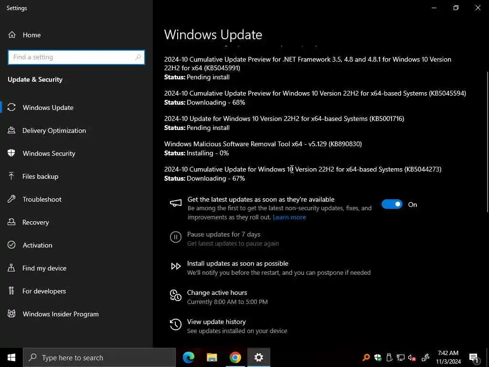Click the taskbar Type here to search box
489x367 pixels.
99,357
